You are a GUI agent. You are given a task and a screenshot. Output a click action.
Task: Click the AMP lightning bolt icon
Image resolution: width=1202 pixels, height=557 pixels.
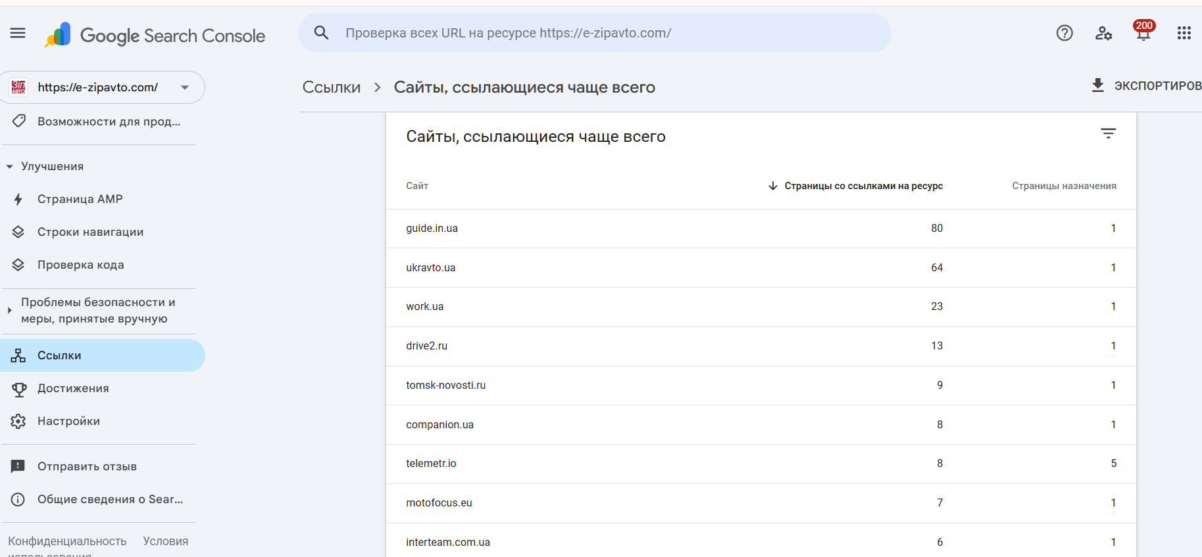point(18,199)
